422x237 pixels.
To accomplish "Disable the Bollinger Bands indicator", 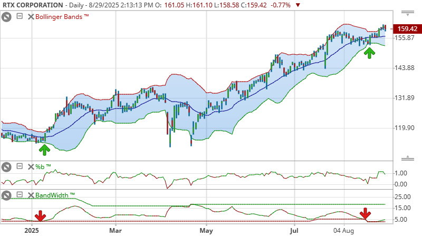I will pos(6,17).
